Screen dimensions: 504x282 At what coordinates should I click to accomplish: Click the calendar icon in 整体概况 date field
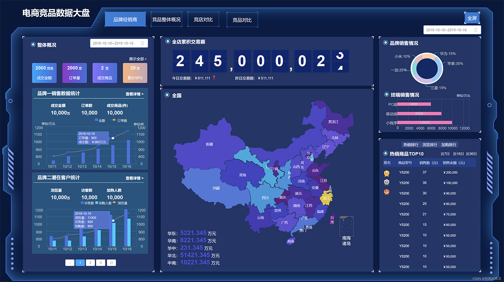(x=142, y=43)
